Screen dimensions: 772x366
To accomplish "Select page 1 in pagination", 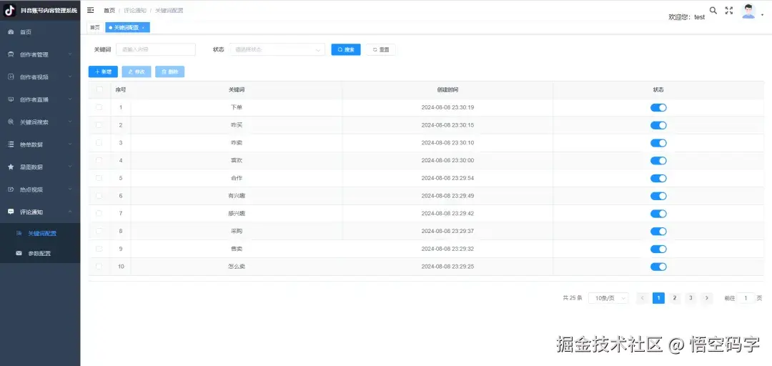I will [x=659, y=298].
